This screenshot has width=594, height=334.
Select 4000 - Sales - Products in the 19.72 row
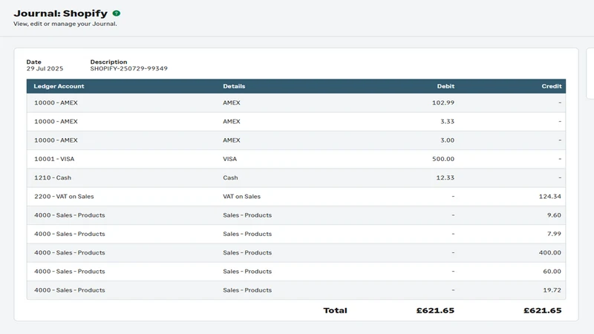click(x=69, y=290)
